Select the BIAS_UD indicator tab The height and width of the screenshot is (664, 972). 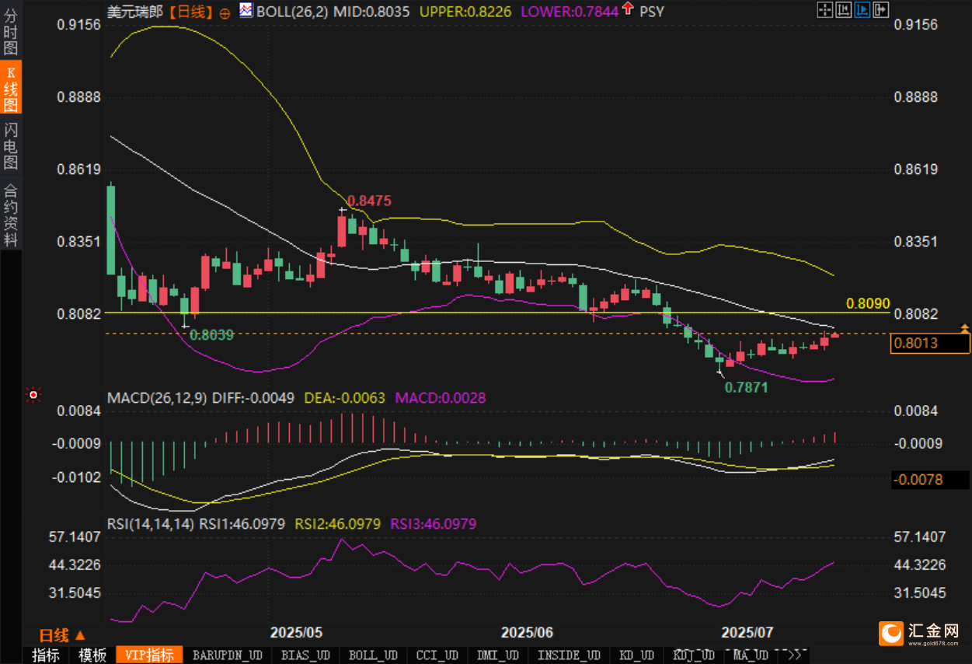click(x=305, y=655)
